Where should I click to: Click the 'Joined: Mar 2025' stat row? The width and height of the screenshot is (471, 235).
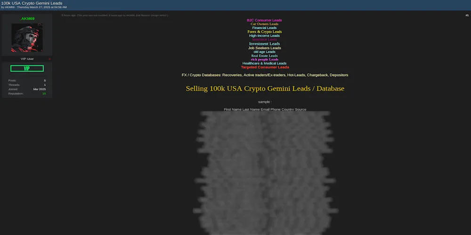[x=27, y=89]
